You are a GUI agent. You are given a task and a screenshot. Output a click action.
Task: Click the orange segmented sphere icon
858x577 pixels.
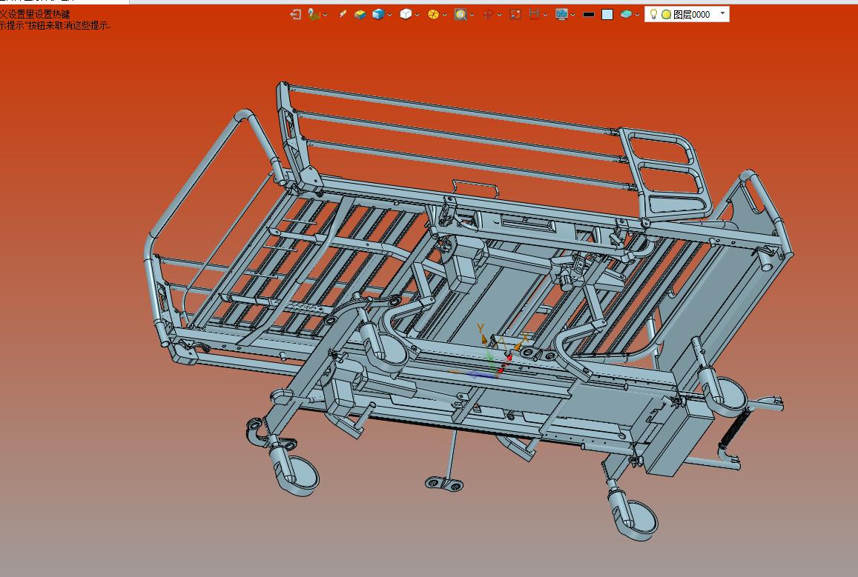click(x=433, y=15)
